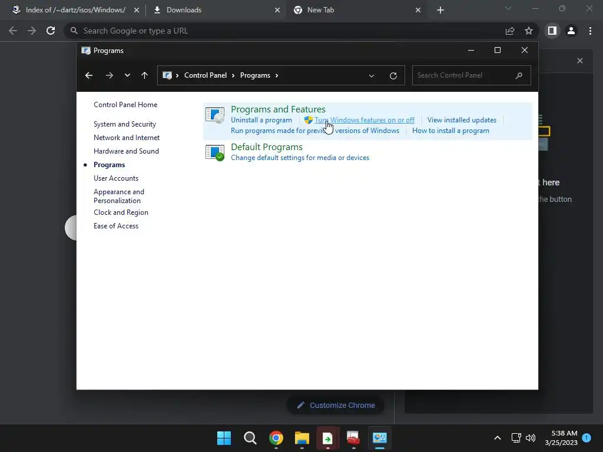Click Turn Windows features on or off
Screen dimensions: 603x452
365,120
